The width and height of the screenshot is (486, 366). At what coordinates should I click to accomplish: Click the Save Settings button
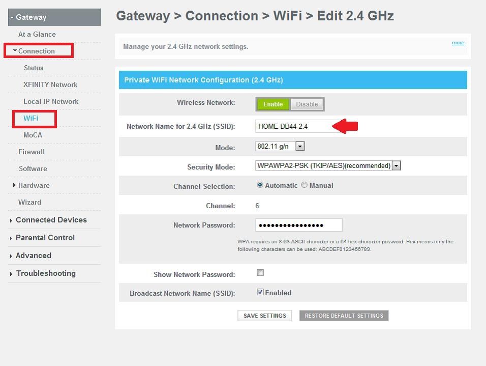pos(264,316)
